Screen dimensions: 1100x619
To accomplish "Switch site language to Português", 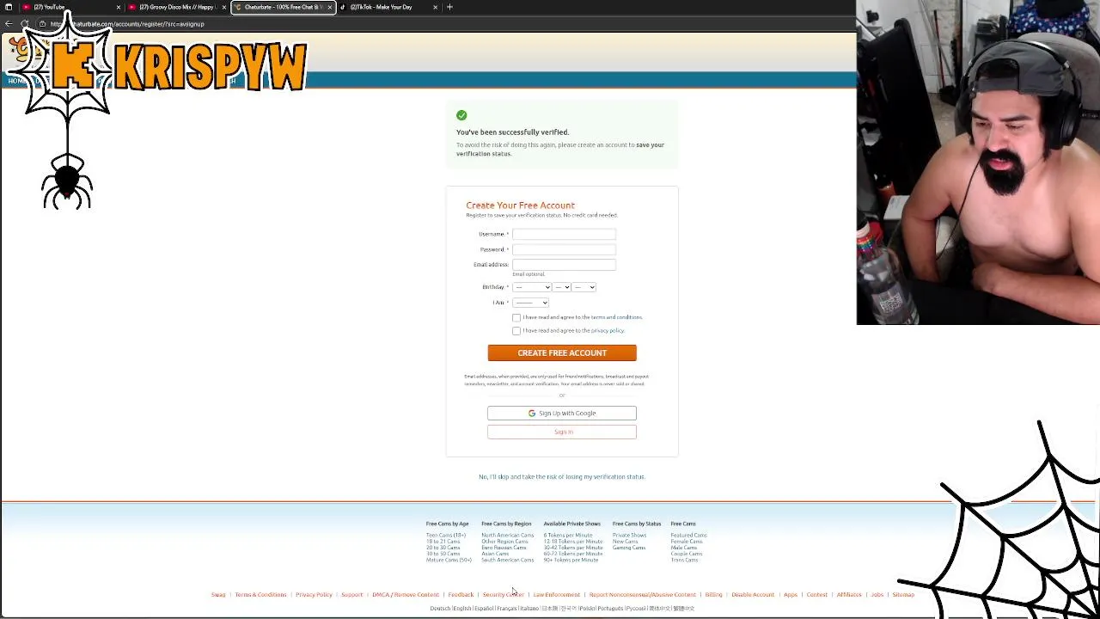I will click(610, 609).
